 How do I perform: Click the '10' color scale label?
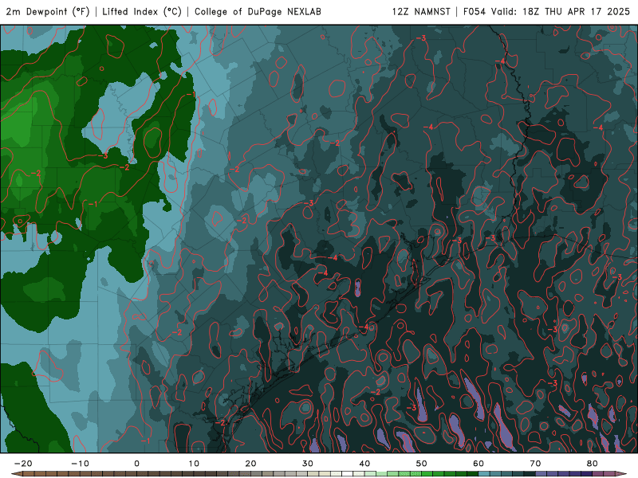(x=194, y=464)
